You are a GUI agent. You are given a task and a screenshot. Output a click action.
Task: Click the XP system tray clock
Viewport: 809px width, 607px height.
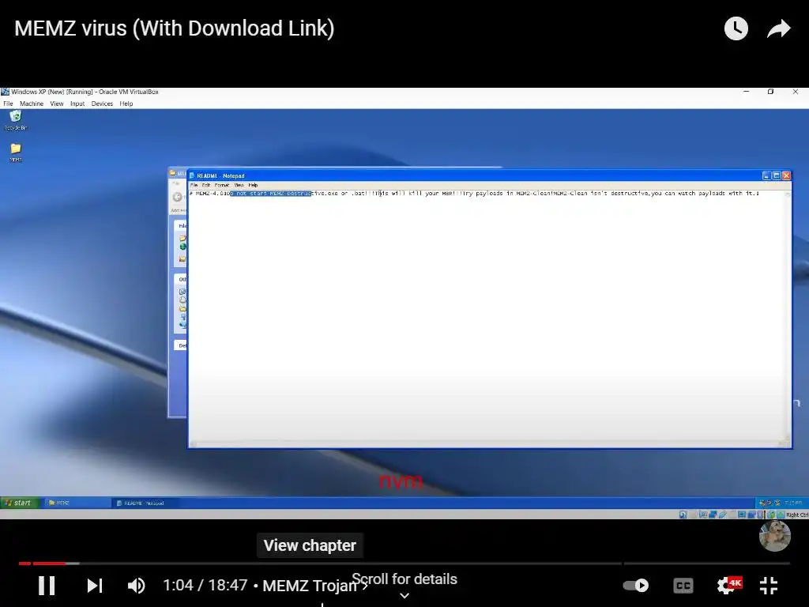(793, 503)
